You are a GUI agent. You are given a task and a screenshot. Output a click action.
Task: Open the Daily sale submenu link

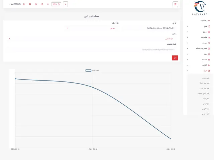[x=206, y=104]
